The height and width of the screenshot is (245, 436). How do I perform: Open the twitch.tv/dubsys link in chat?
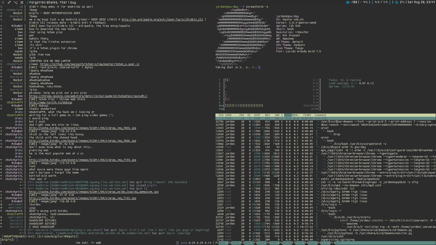[50, 102]
